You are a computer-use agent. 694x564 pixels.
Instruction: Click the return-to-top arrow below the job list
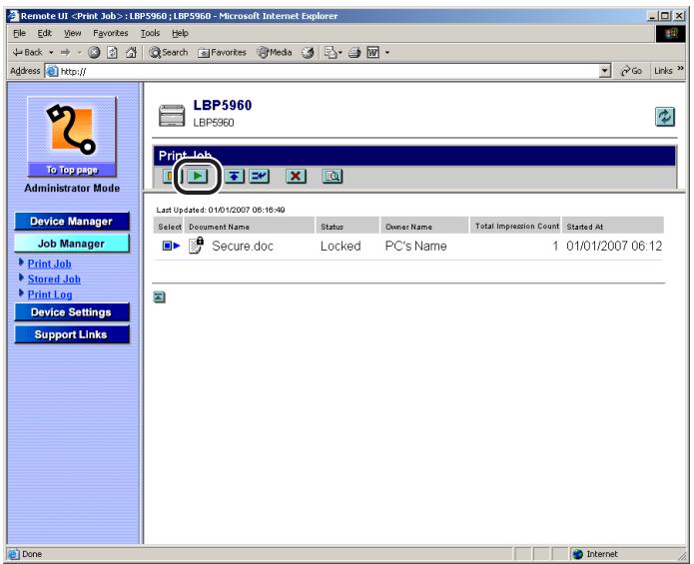tap(160, 297)
